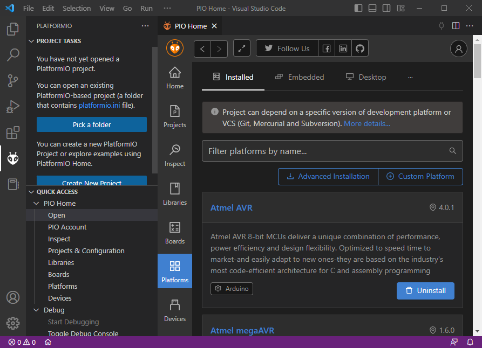
Task: Click the Arduino framework tag
Action: tap(232, 289)
